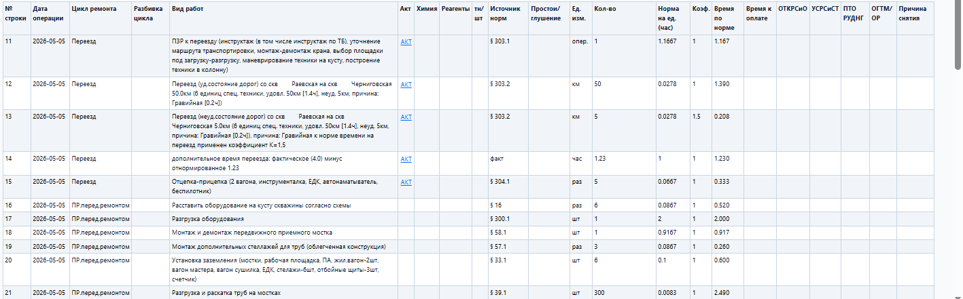The height and width of the screenshot is (299, 963).
Task: Select time value '0.333' in row 15
Action: 727,186
